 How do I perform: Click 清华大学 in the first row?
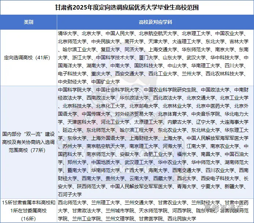pos(67,33)
